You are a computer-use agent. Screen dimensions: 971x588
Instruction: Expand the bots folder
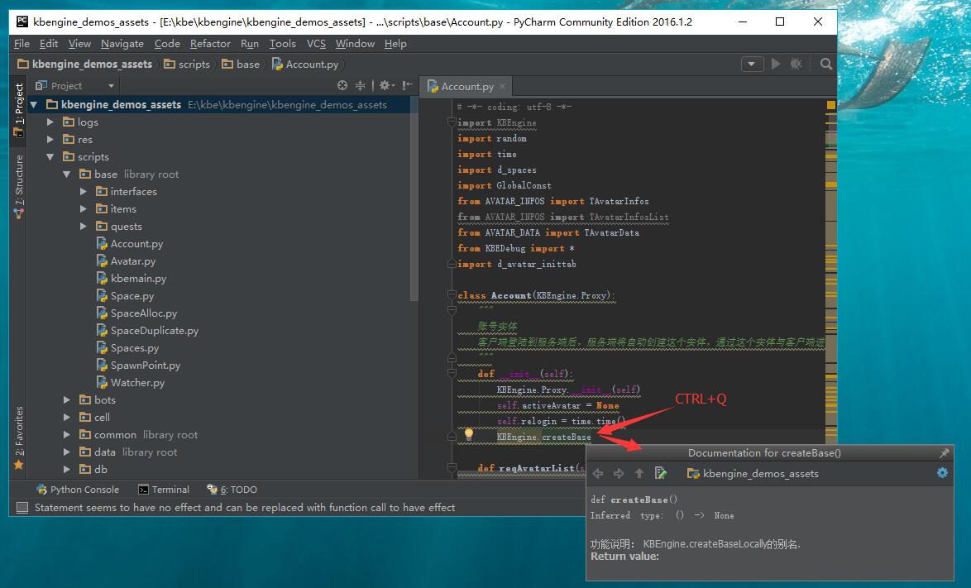point(67,399)
